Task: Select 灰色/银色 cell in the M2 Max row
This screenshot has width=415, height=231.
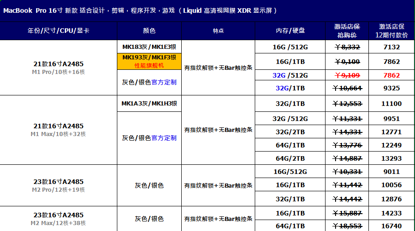Action: point(149,219)
